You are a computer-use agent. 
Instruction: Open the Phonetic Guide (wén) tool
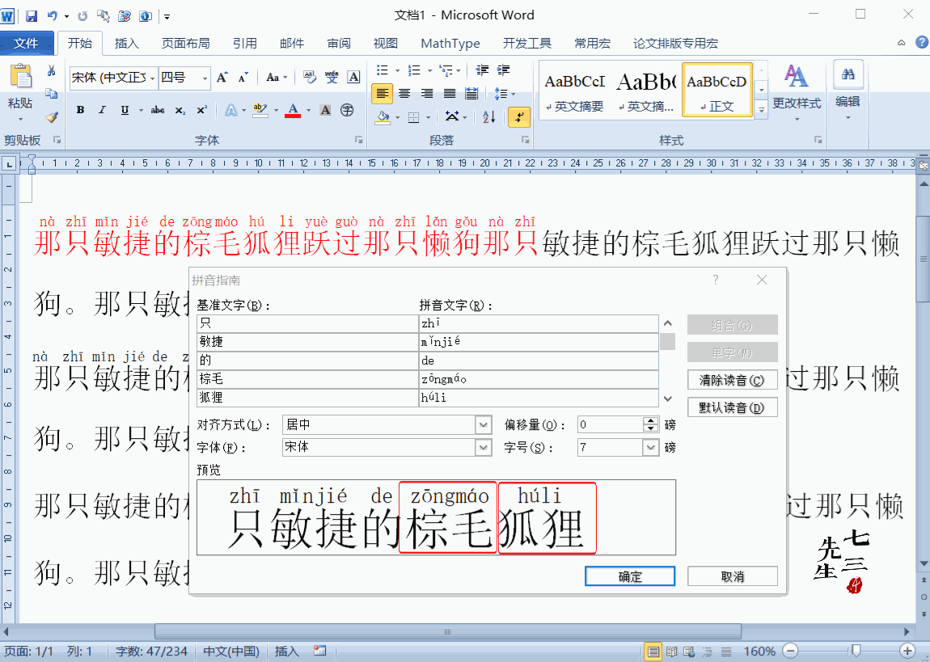click(332, 77)
